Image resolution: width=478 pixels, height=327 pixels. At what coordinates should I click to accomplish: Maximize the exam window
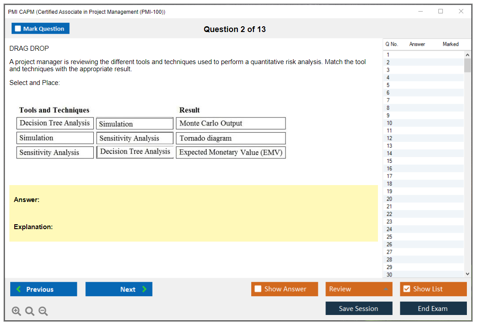click(x=441, y=12)
